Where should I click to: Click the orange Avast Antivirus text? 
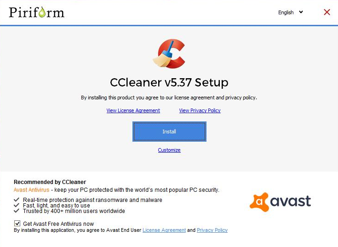(x=31, y=190)
